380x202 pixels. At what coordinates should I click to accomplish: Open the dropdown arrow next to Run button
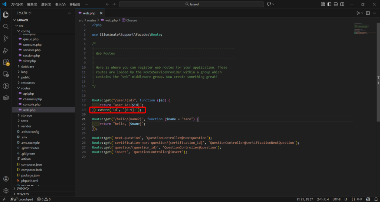pos(362,13)
